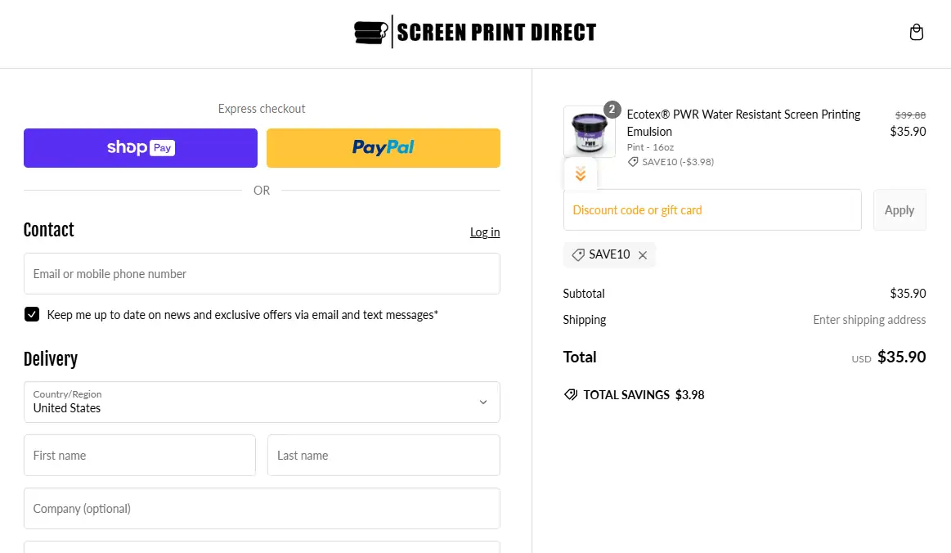Click the Company (optional) field
This screenshot has width=951, height=553.
(x=262, y=509)
